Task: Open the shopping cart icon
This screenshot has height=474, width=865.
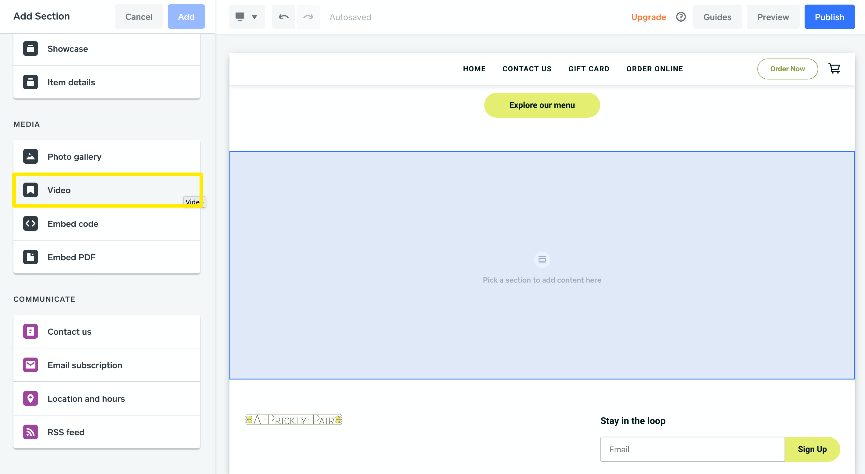Action: tap(834, 69)
